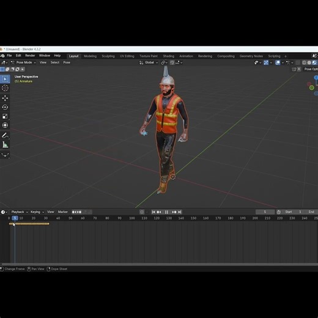The width and height of the screenshot is (318, 318).
Task: Switch to the Modeling workspace tab
Action: tap(90, 56)
